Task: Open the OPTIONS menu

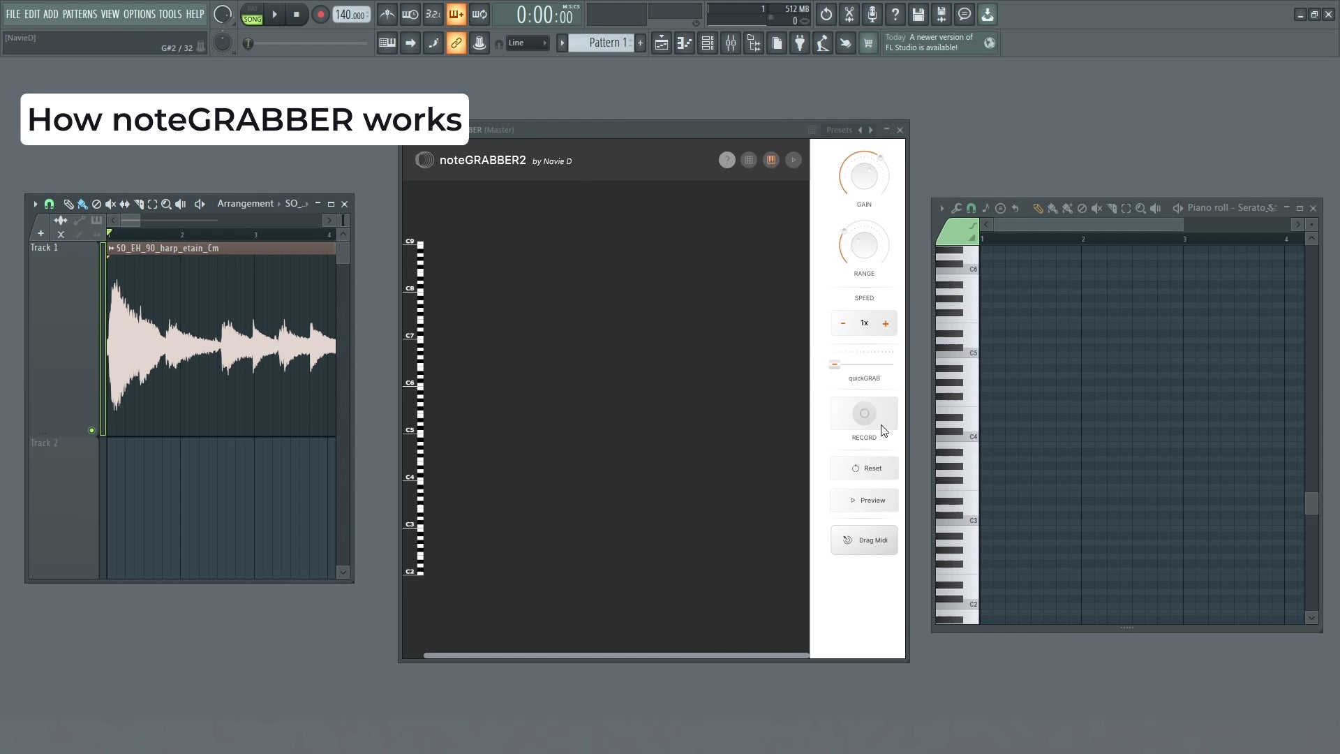Action: pyautogui.click(x=140, y=14)
